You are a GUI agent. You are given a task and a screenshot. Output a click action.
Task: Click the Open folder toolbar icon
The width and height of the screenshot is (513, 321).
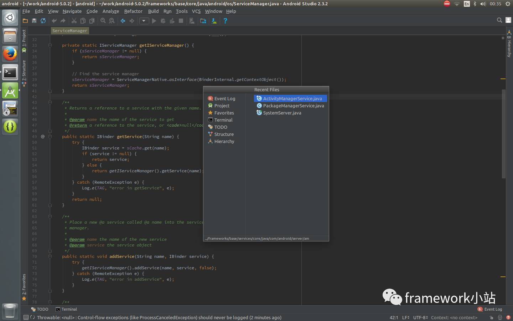click(x=25, y=21)
